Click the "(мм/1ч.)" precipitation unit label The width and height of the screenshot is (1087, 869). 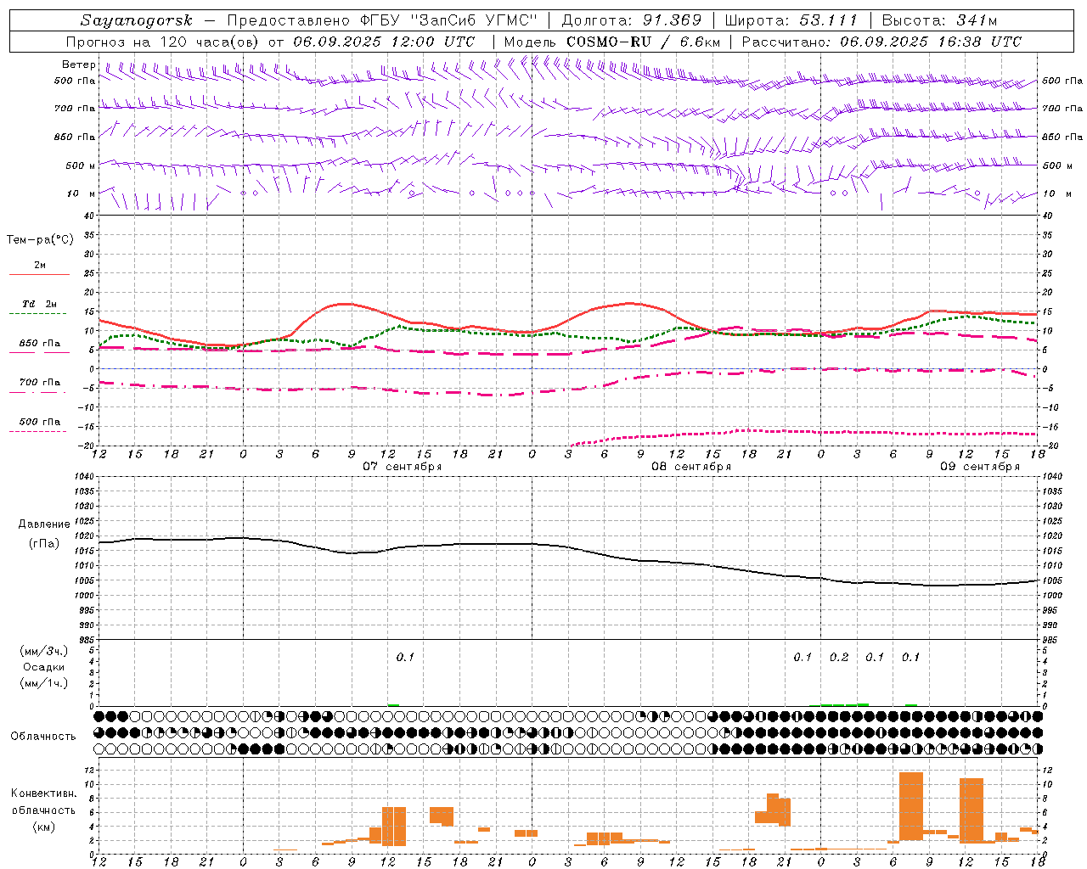click(44, 683)
